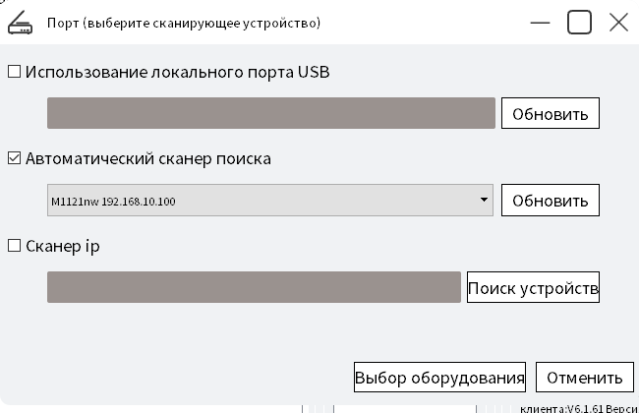Click the client version V6.1.61 status text
This screenshot has width=639, height=413.
[576, 407]
